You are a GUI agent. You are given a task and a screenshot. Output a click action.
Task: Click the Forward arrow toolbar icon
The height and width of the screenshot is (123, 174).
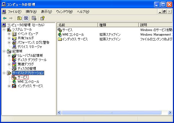point(11,18)
